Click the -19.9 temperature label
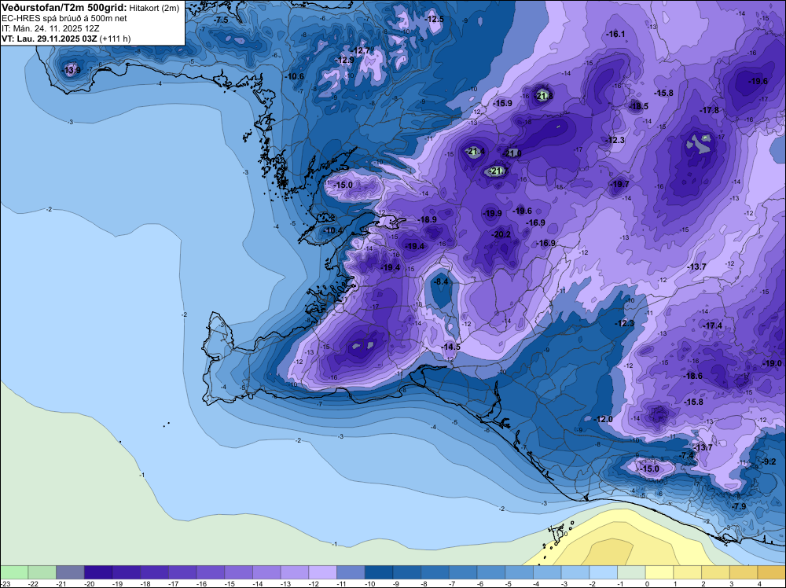 click(492, 214)
